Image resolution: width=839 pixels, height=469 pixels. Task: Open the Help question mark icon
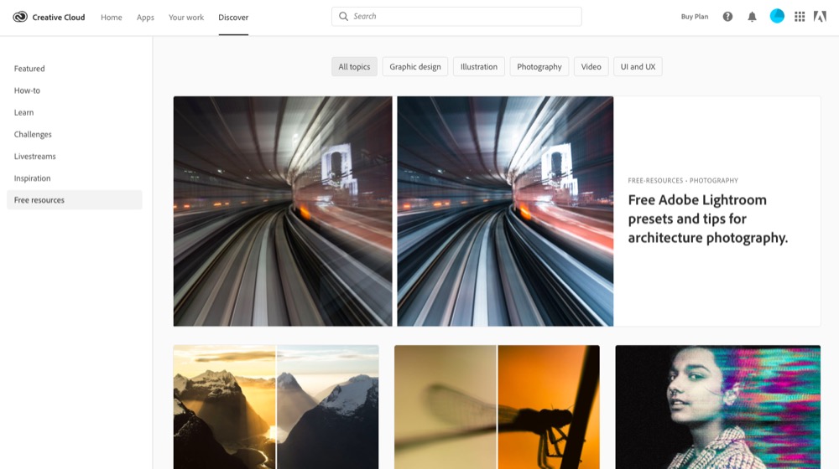727,17
